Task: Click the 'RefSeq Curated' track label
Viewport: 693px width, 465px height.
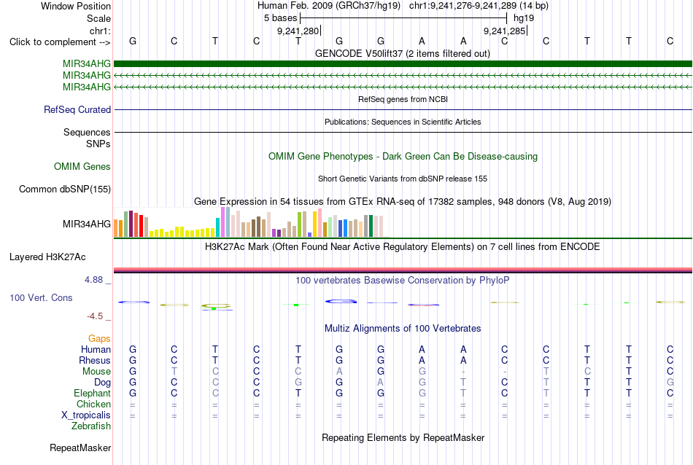Action: click(77, 109)
